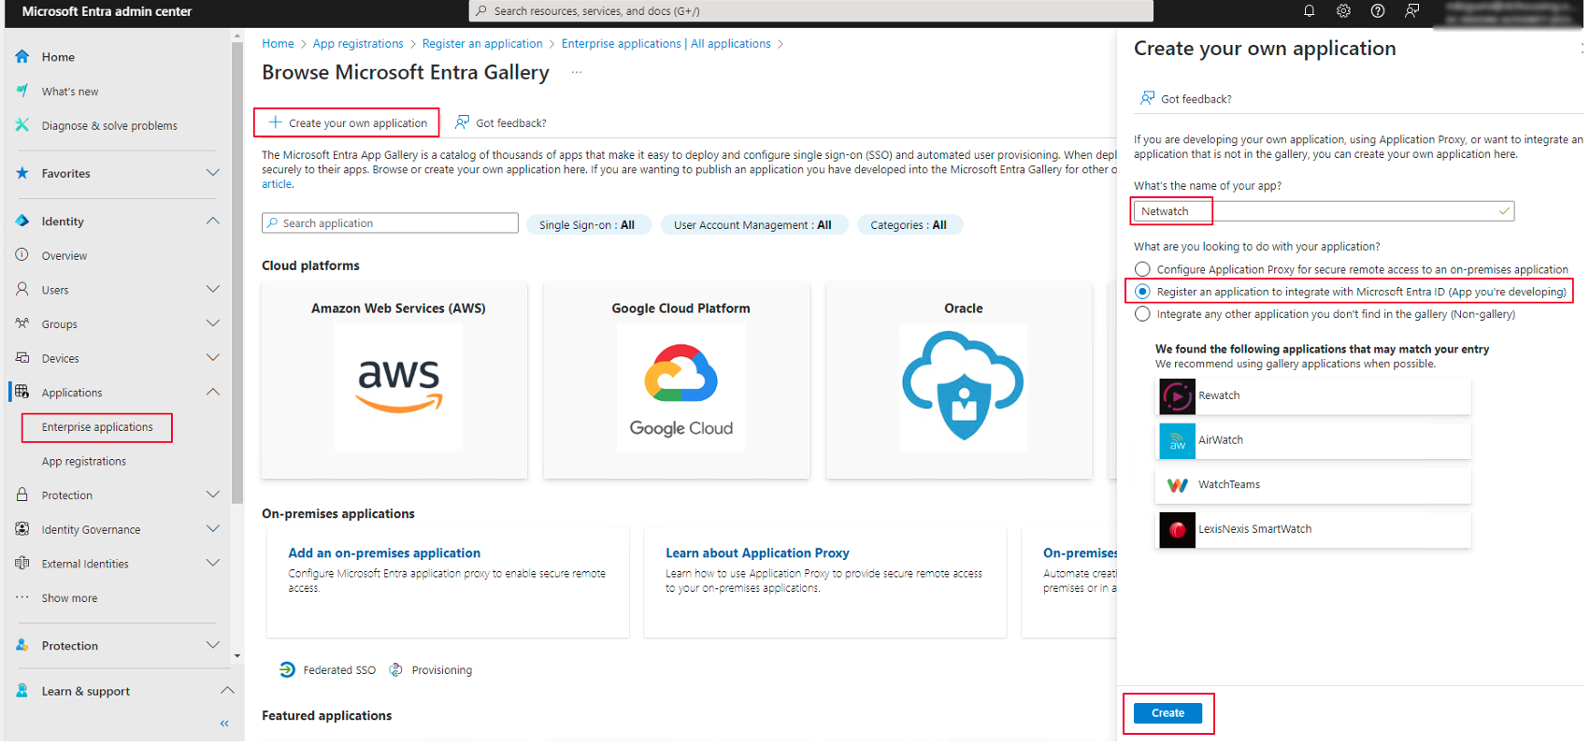Click the Diagnose & solve problems wrench icon
Image resolution: width=1590 pixels, height=746 pixels.
tap(22, 125)
